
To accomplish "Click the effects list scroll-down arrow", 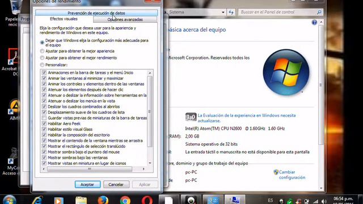I will tap(150, 163).
